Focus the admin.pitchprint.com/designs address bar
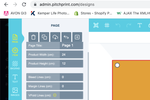The image size is (150, 100). tap(90, 4)
